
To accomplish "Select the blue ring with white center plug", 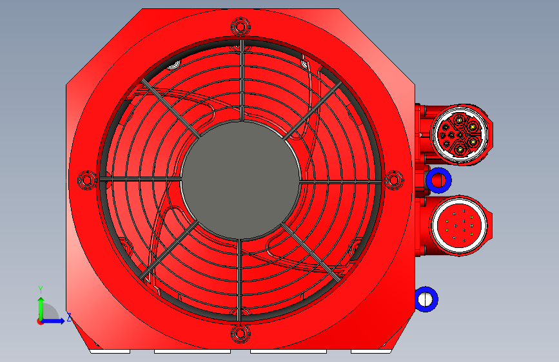I will 426,300.
